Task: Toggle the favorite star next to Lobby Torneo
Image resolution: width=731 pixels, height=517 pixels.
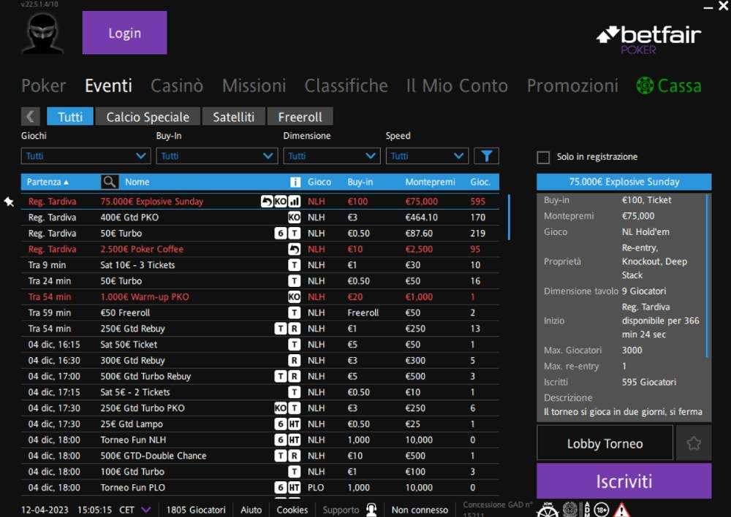Action: pos(694,443)
